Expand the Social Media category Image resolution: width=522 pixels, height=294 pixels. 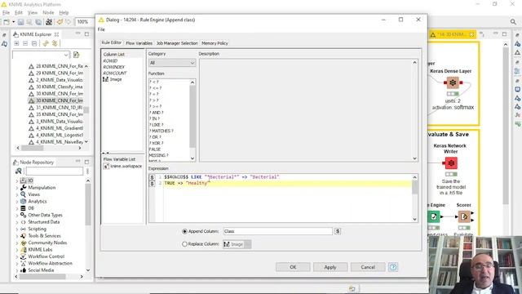pyautogui.click(x=17, y=270)
